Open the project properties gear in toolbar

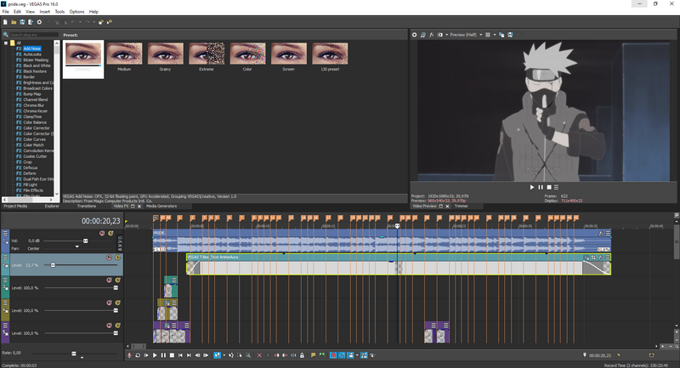pyautogui.click(x=37, y=21)
